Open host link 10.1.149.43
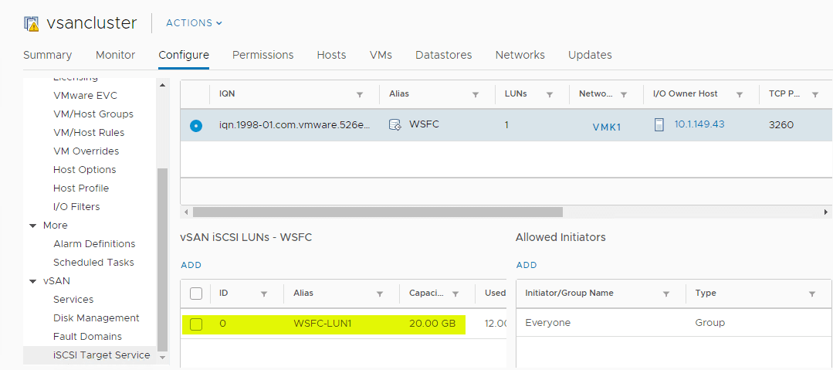The image size is (833, 370). (699, 124)
